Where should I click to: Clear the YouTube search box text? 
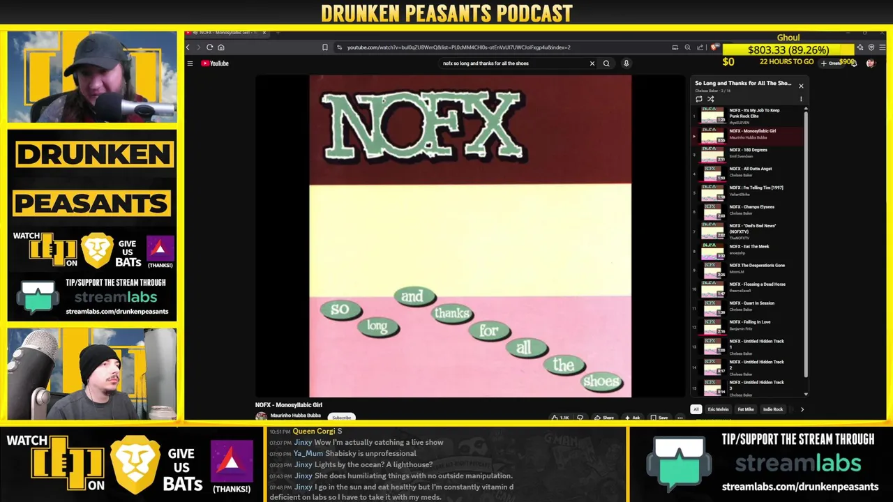coord(592,63)
